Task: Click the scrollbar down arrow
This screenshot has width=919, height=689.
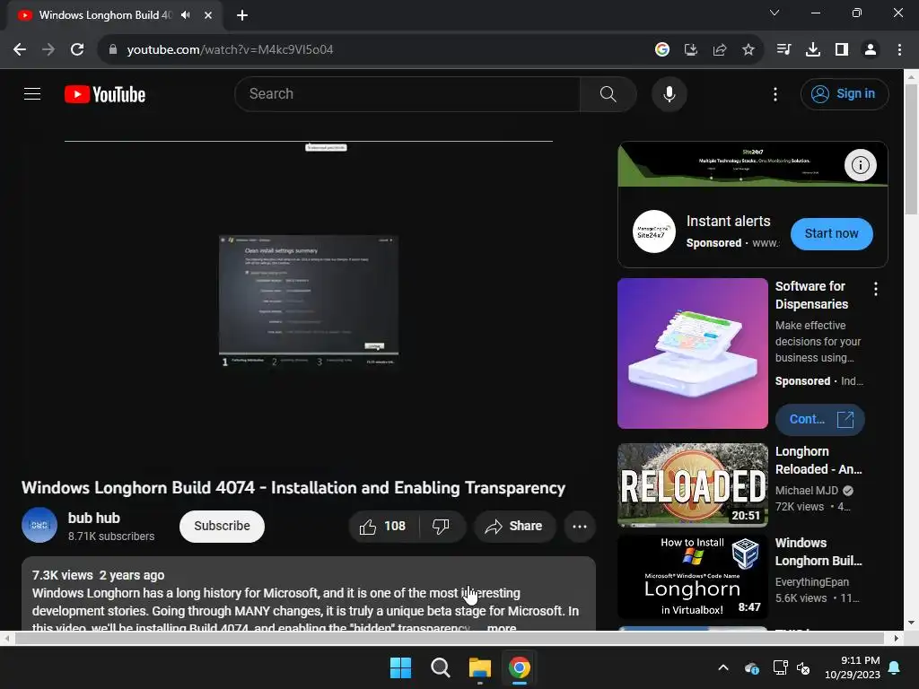Action: click(911, 623)
